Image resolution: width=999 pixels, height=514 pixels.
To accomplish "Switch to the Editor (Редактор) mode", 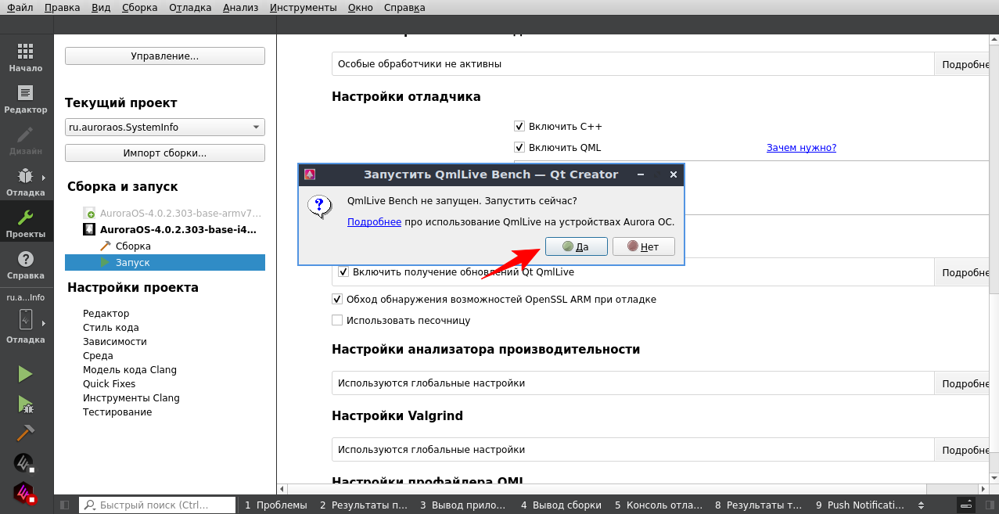I will tap(26, 98).
